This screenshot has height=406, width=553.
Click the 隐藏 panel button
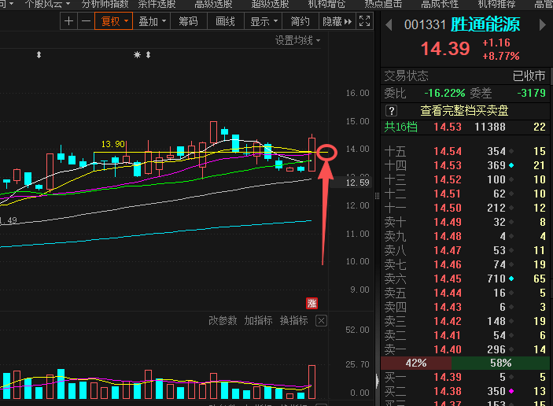click(x=337, y=21)
